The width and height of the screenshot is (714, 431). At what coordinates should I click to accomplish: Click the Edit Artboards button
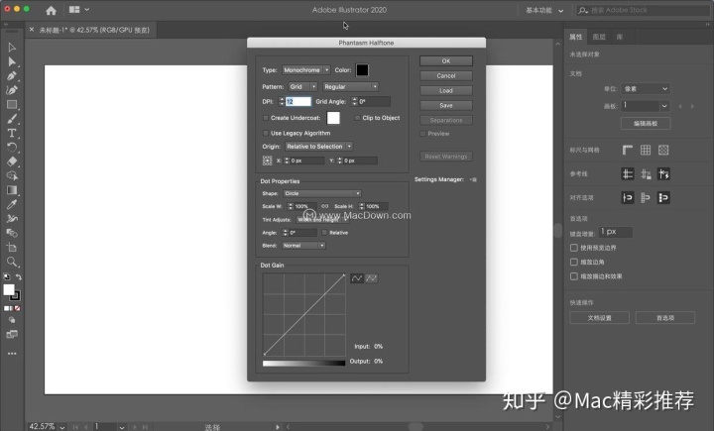point(646,123)
